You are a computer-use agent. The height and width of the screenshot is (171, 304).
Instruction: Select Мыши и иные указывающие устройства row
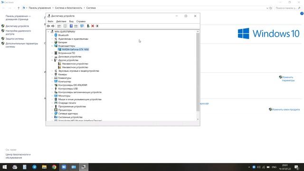(x=80, y=99)
